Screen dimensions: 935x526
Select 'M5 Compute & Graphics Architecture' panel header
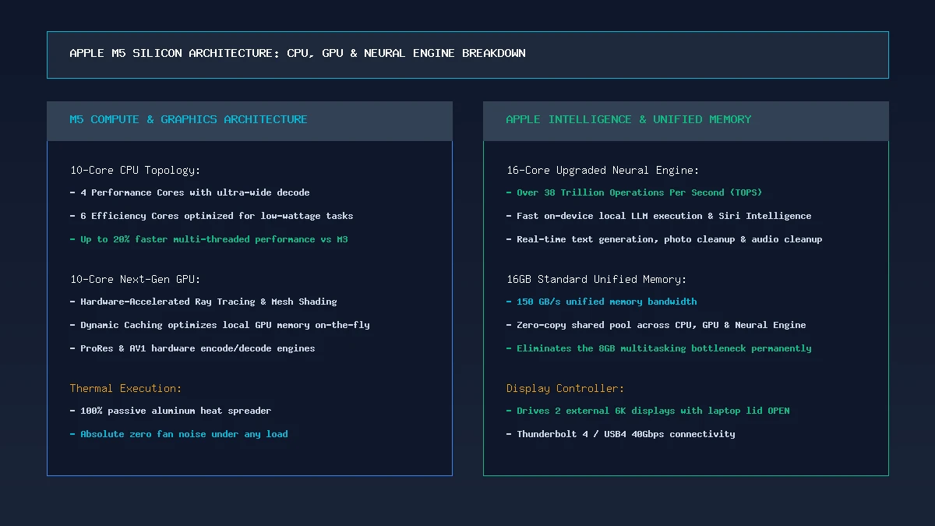click(x=249, y=121)
